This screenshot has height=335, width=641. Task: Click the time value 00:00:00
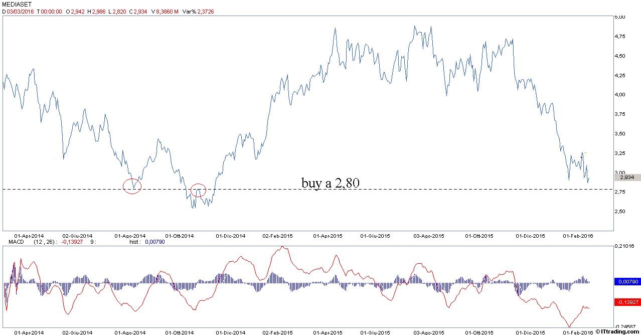(x=51, y=12)
